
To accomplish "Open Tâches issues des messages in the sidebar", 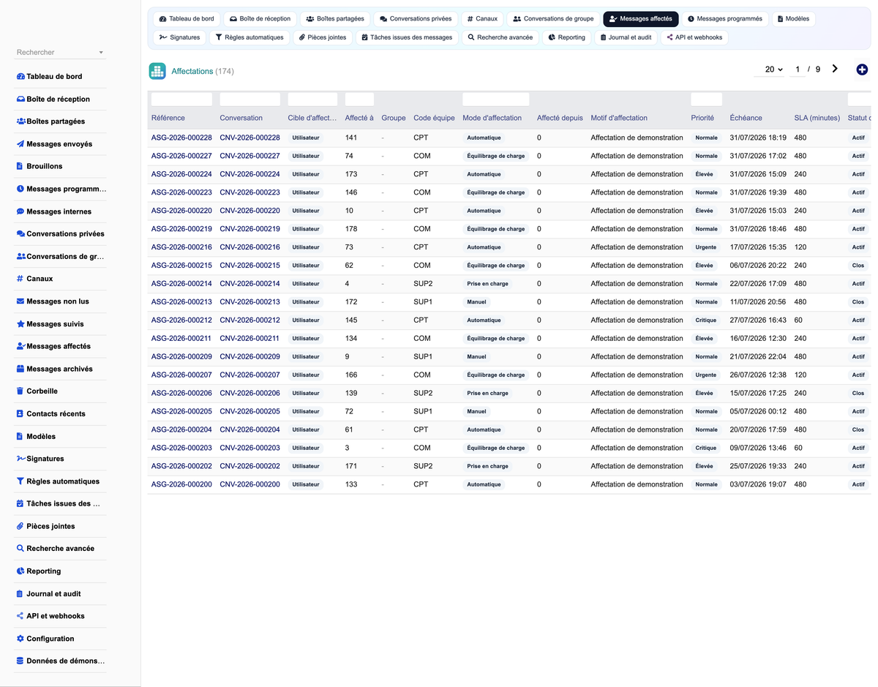I will coord(61,503).
